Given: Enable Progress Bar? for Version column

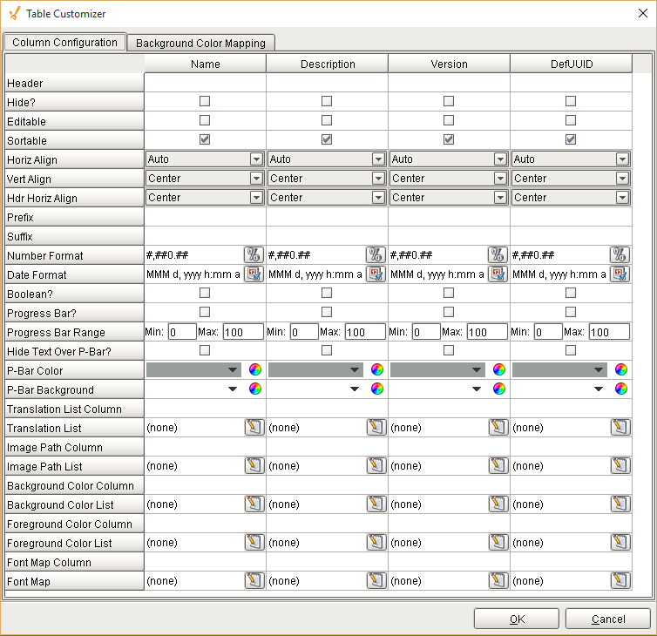Looking at the screenshot, I should point(449,312).
